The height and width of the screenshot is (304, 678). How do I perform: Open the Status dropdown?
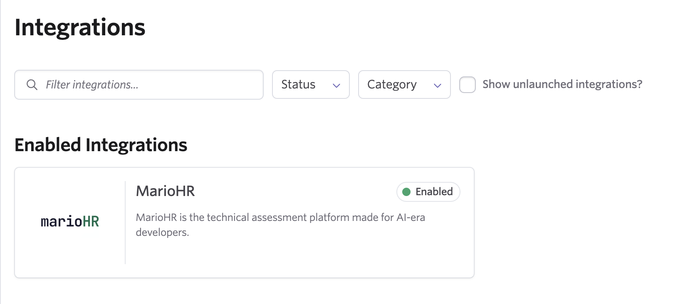pos(310,85)
